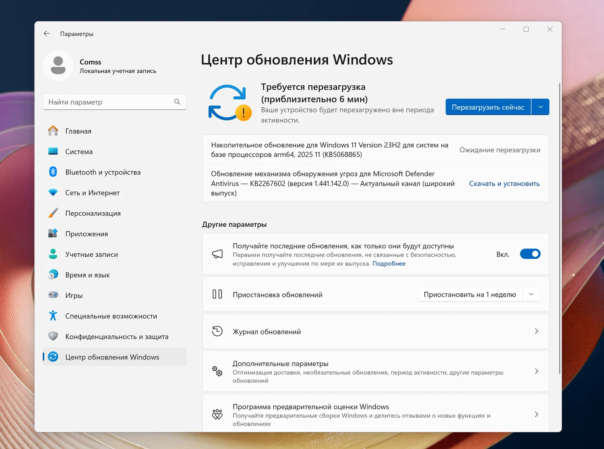Screen dimensions: 604x449
Task: Open the Главная settings section
Action: (x=115, y=131)
